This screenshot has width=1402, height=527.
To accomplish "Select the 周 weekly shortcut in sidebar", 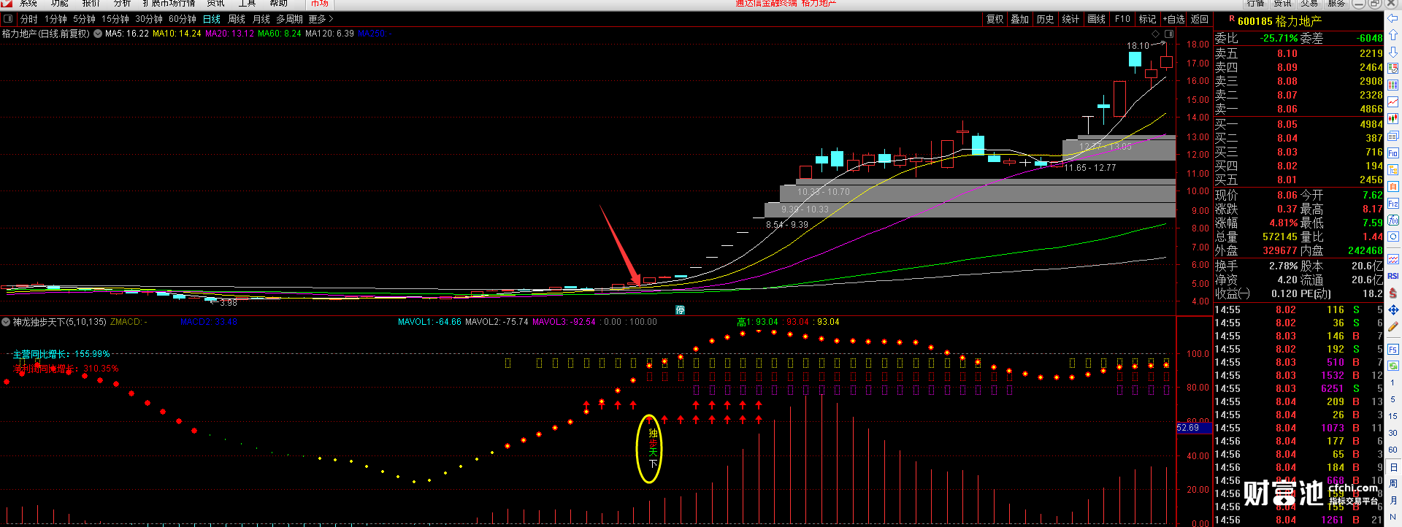I will [1393, 484].
